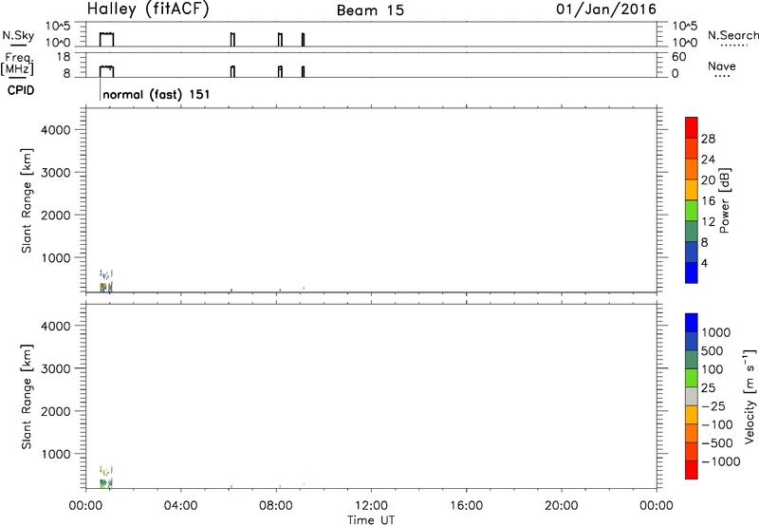Click the 'Nave' legend label
The height and width of the screenshot is (526, 759).
(722, 66)
